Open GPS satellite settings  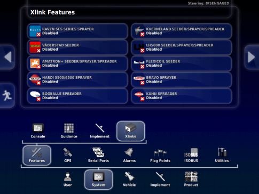(x=68, y=155)
